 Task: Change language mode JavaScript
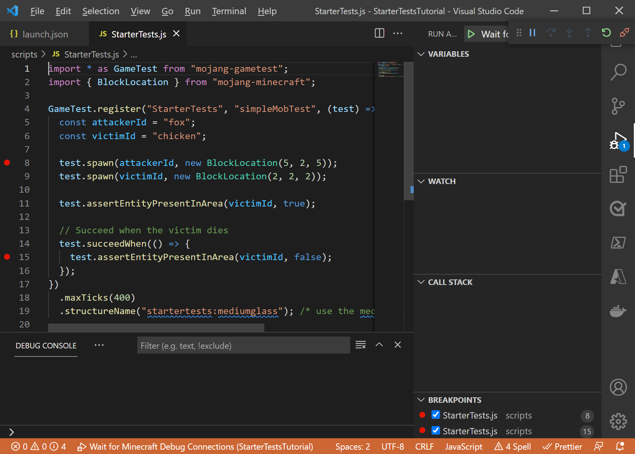tap(463, 447)
